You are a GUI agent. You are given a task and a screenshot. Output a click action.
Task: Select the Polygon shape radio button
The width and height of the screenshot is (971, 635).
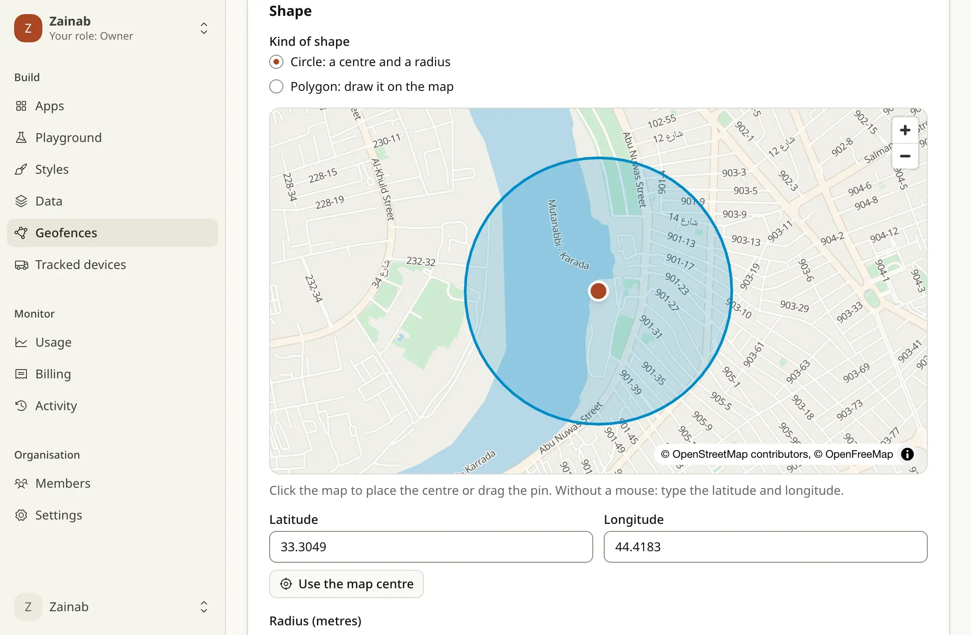point(276,86)
